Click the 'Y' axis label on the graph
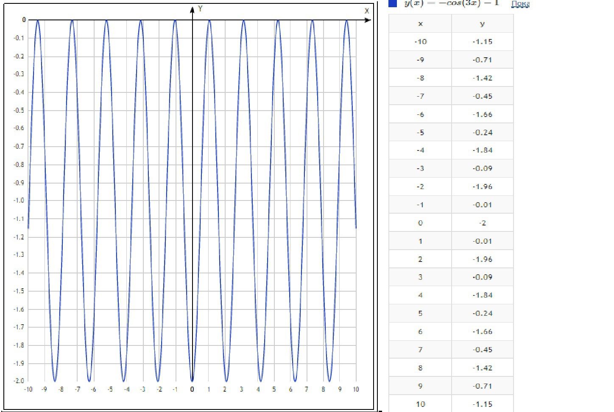This screenshot has height=412, width=614. click(x=200, y=9)
